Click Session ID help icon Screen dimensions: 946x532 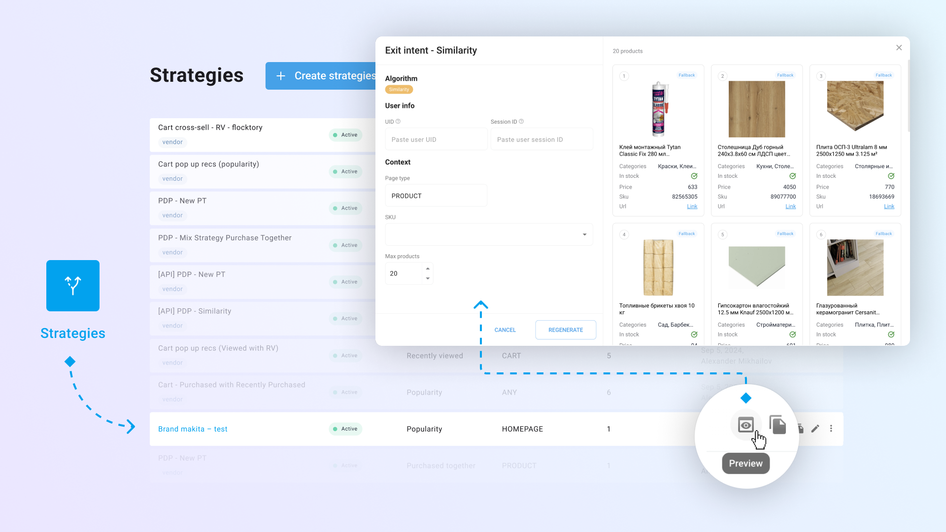(x=521, y=122)
